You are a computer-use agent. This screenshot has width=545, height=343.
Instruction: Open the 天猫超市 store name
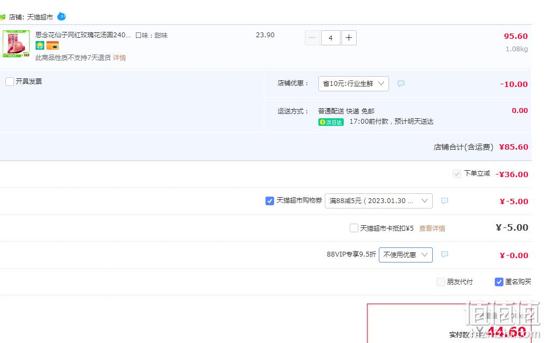click(x=40, y=17)
